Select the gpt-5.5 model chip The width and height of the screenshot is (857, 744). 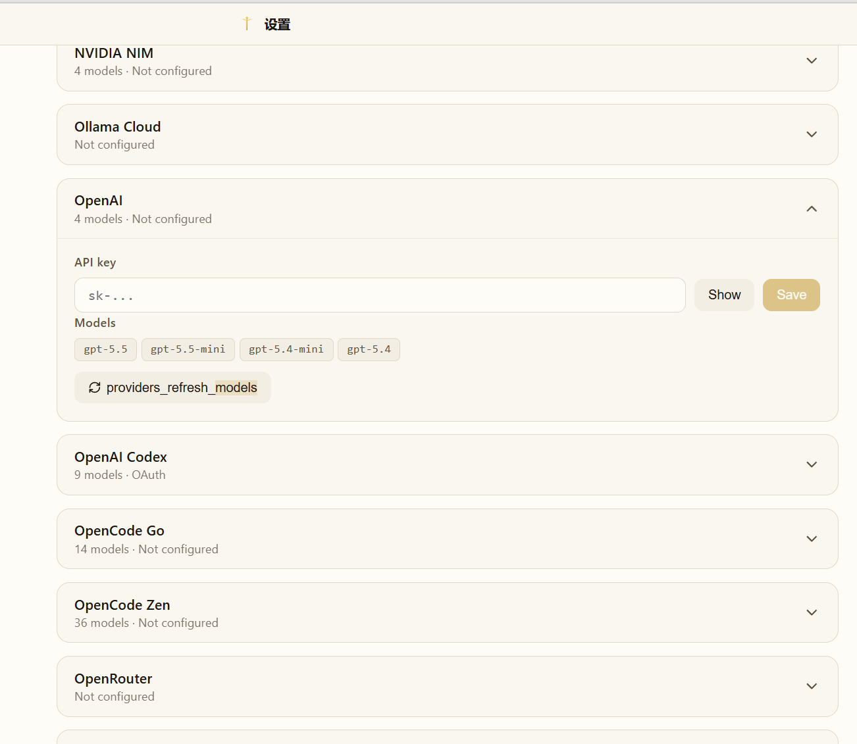(105, 349)
